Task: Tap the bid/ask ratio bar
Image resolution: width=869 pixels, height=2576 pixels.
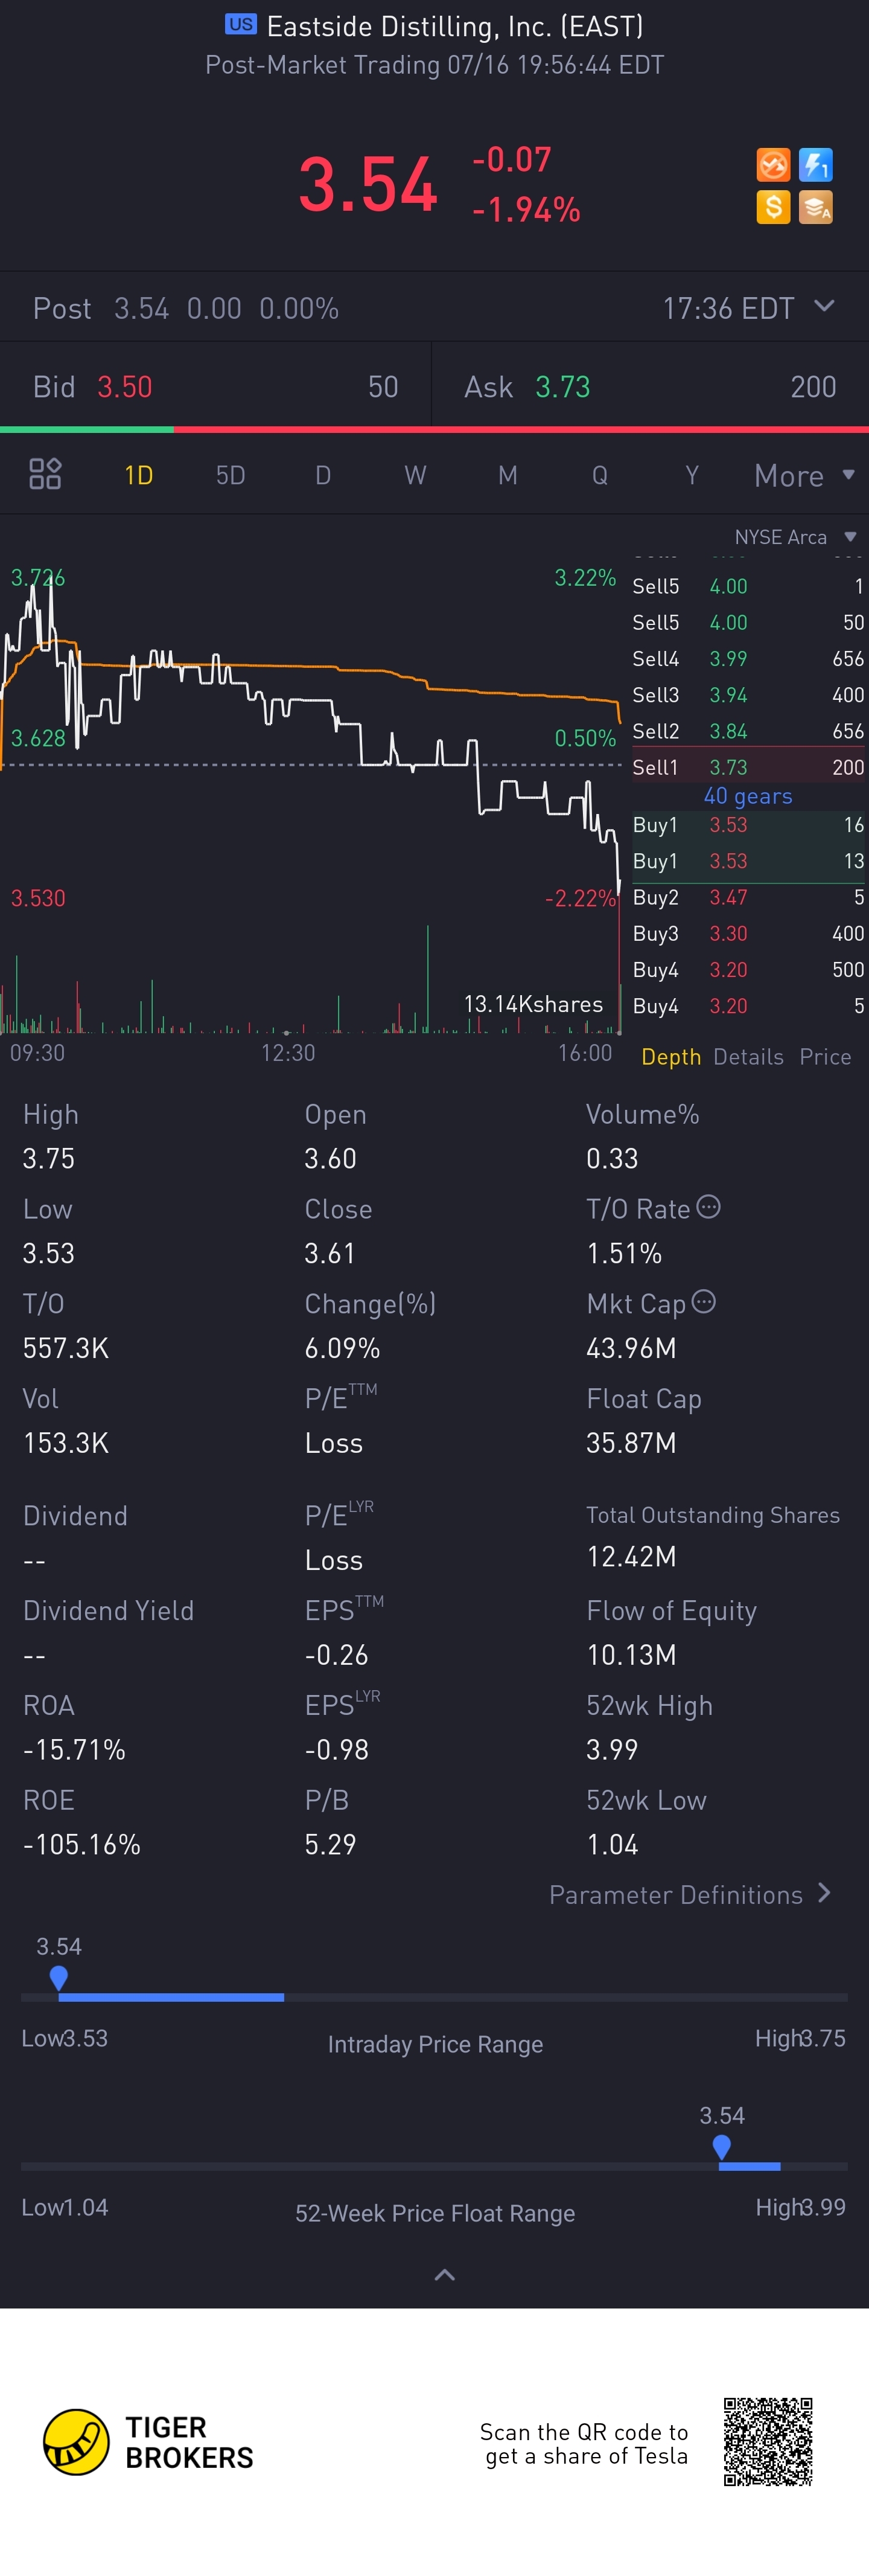Action: (434, 429)
